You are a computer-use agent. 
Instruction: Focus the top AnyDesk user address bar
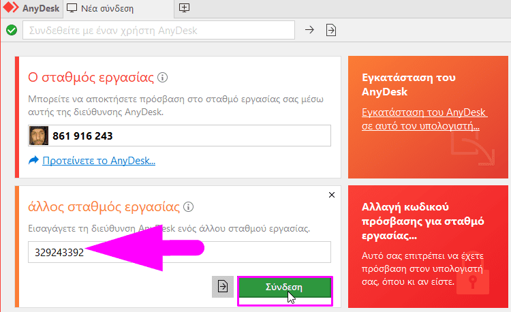(x=159, y=30)
